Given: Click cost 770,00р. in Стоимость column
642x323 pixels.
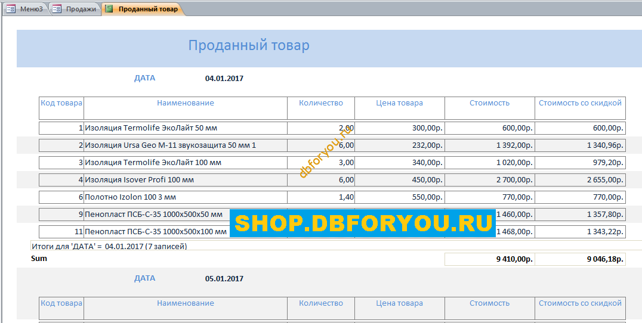Looking at the screenshot, I should click(x=490, y=197).
